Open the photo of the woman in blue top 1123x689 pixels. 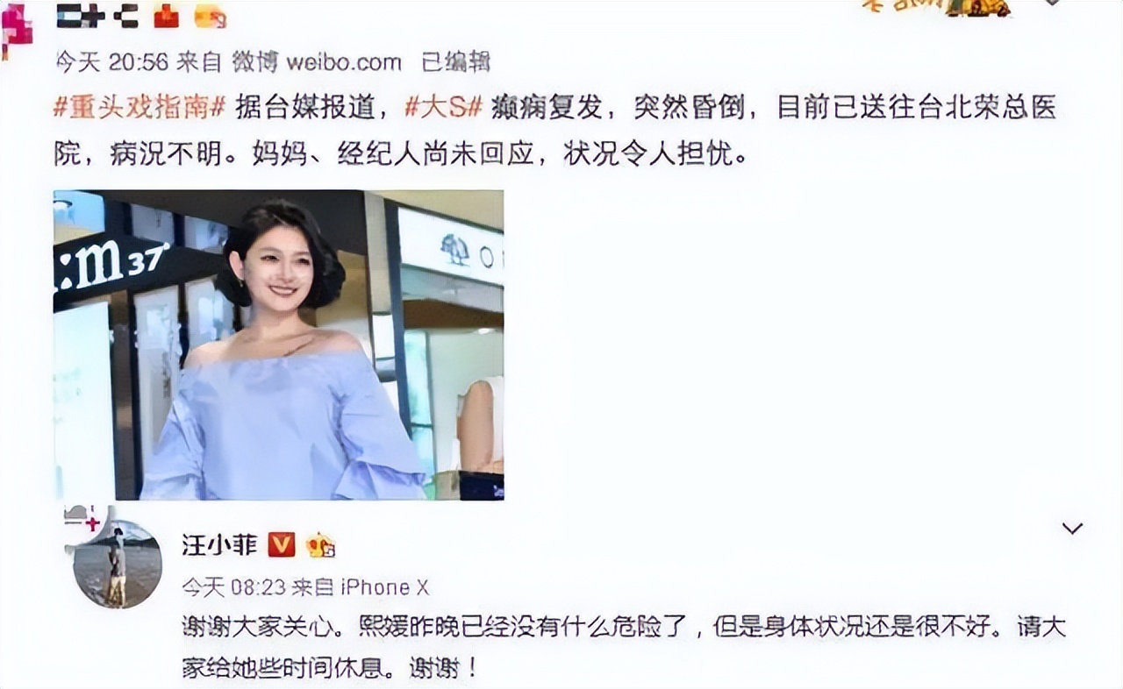[279, 345]
